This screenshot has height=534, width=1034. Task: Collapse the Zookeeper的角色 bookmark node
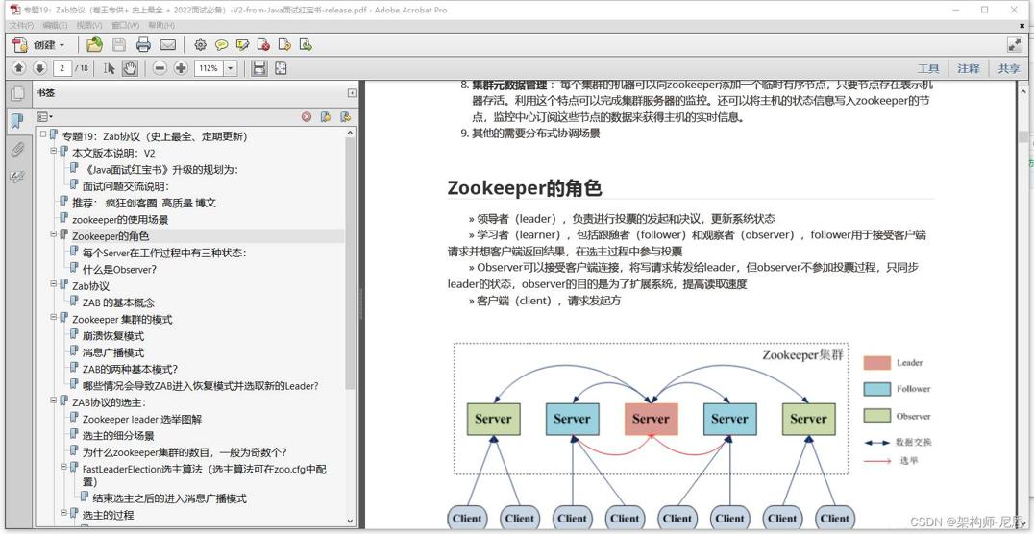tap(54, 233)
